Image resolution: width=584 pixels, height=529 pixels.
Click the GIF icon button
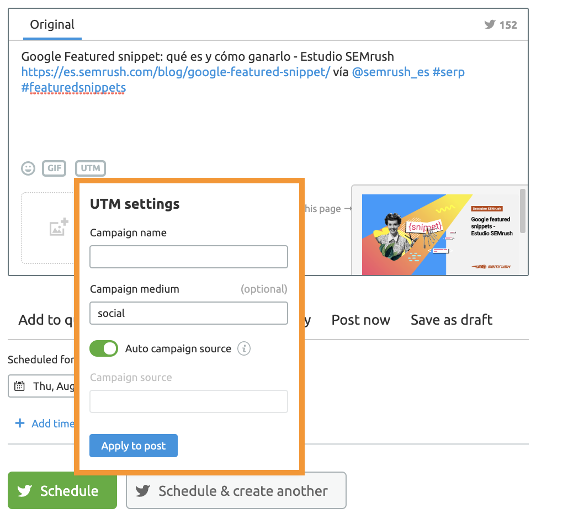54,168
